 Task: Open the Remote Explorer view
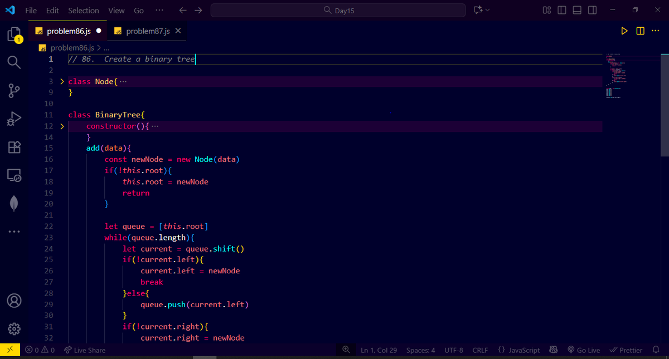pos(14,175)
